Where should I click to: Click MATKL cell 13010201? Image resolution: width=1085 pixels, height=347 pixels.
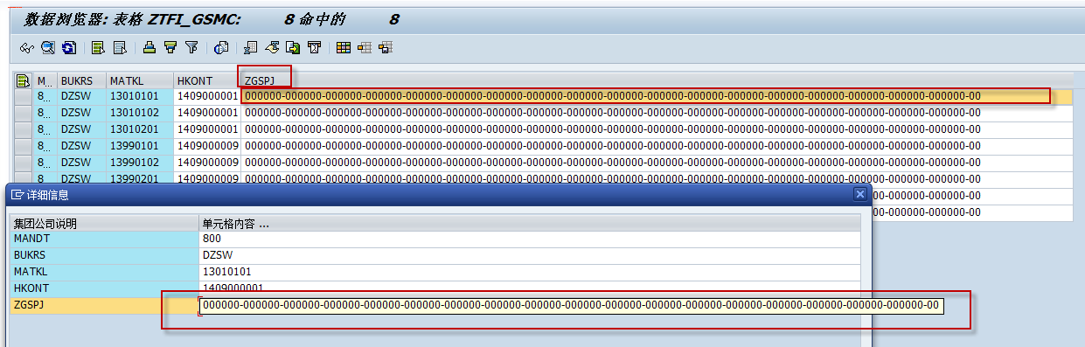click(x=140, y=129)
